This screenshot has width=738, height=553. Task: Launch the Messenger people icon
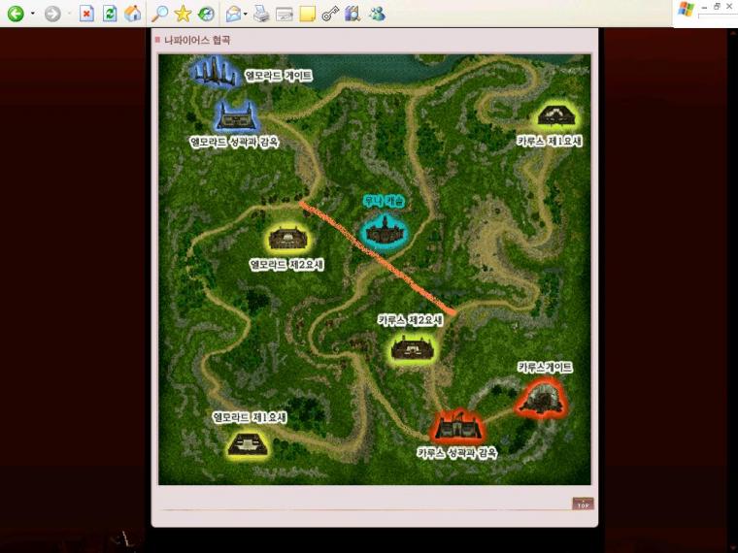coord(377,14)
